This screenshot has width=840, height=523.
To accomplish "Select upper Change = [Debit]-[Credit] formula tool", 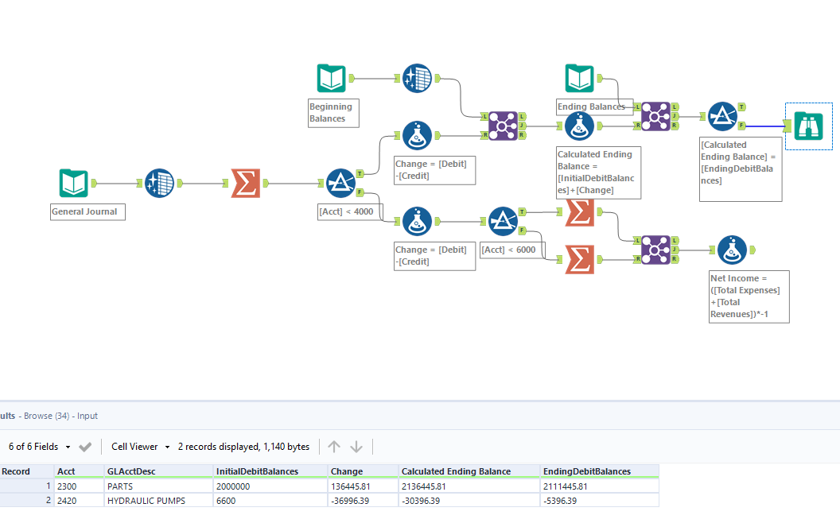I will 417,135.
